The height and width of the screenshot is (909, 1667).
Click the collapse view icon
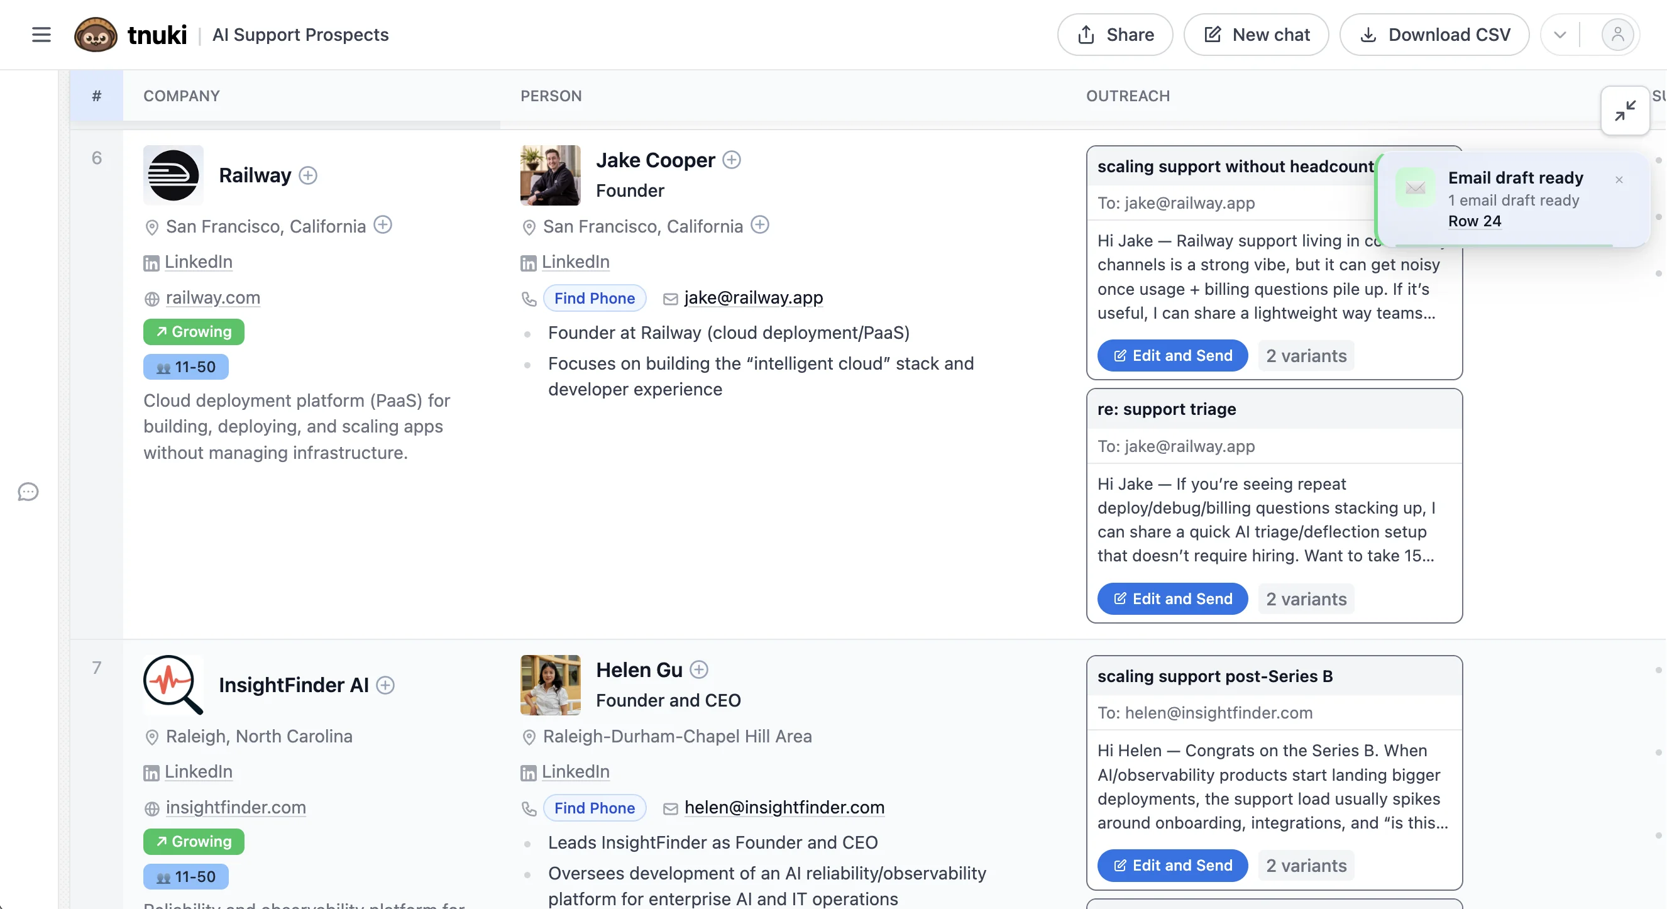pos(1624,111)
